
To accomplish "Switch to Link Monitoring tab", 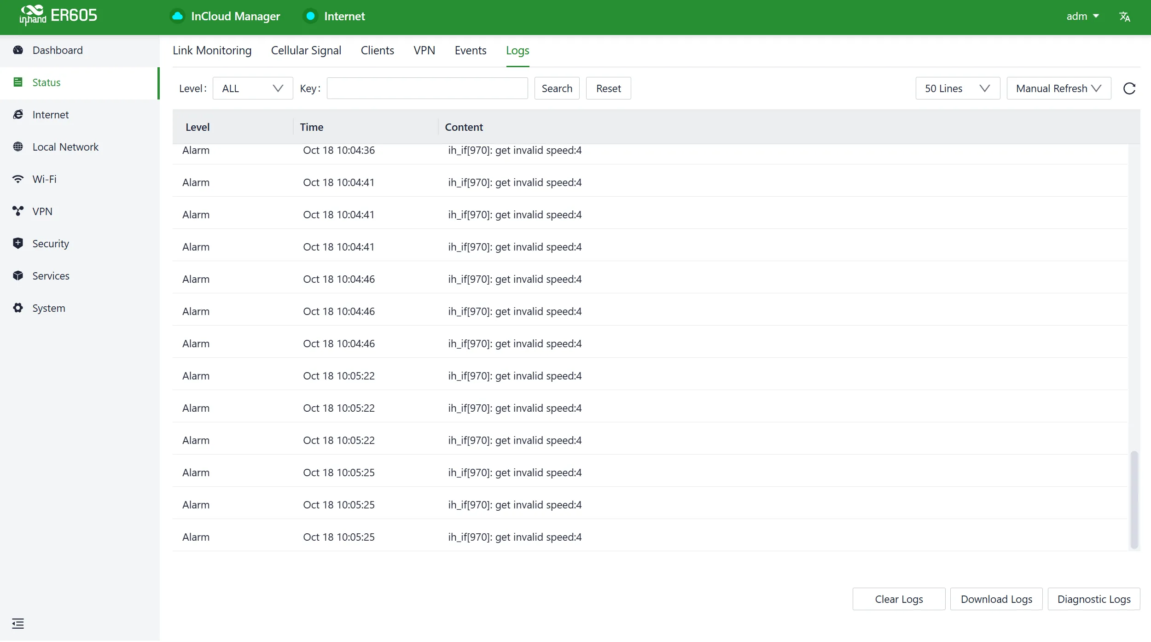I will (212, 51).
